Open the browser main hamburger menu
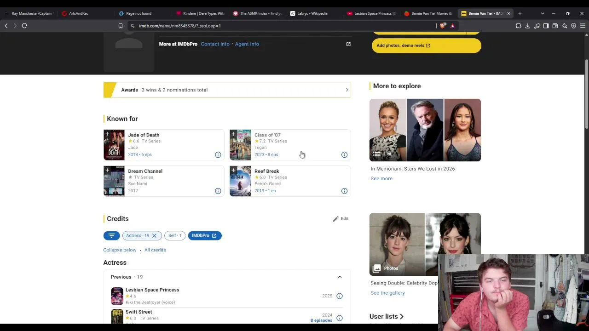Image resolution: width=589 pixels, height=331 pixels. tap(583, 26)
